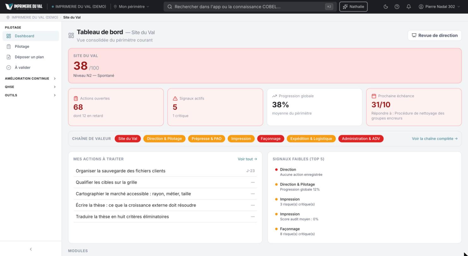Open Déposer un plan menu item

[31, 57]
